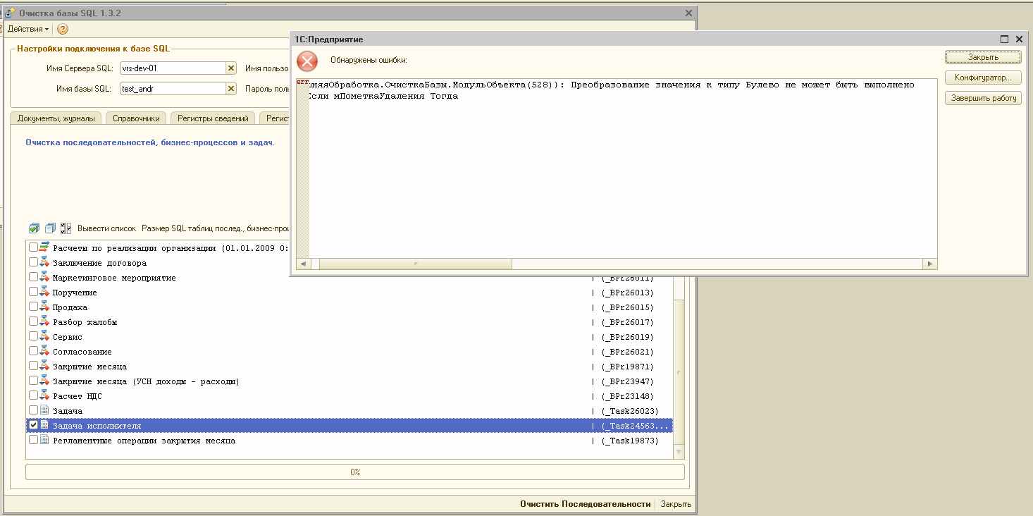Switch to the Справочники tab

point(137,118)
